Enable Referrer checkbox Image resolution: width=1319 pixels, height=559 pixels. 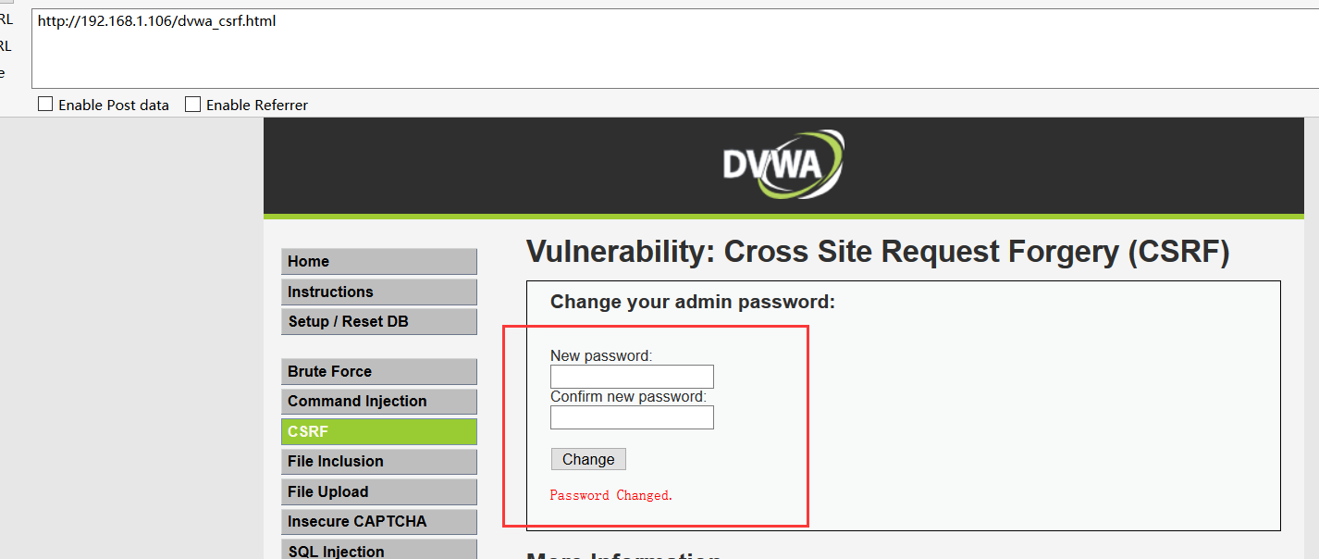(192, 105)
